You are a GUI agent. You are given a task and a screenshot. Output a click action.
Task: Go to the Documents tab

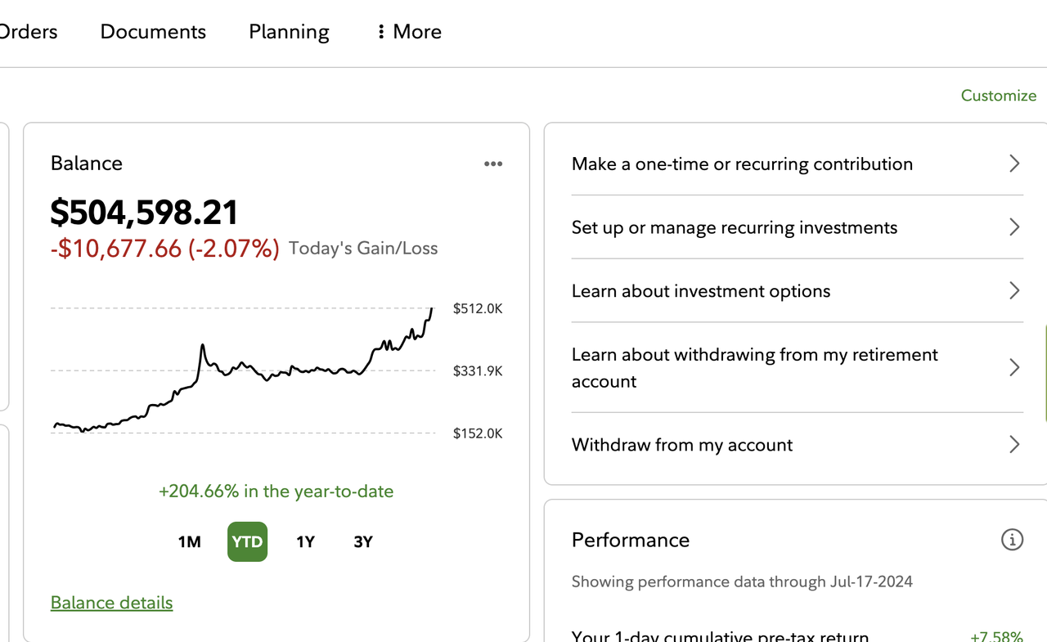153,32
